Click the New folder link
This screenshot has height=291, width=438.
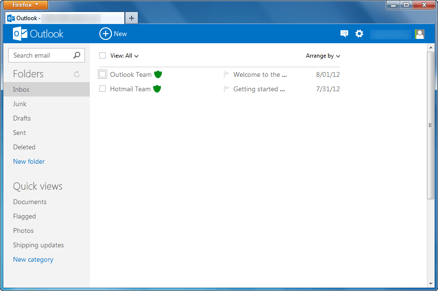[28, 161]
